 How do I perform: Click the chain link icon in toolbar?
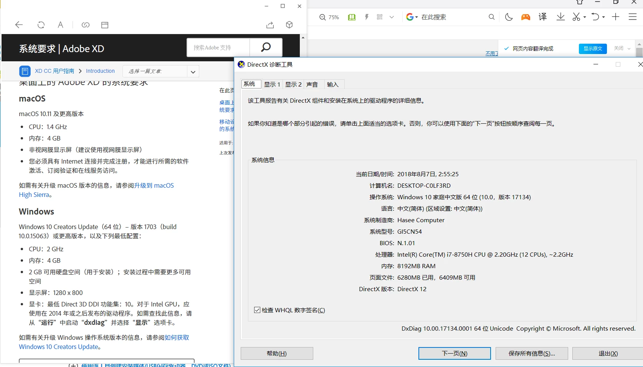(x=85, y=25)
